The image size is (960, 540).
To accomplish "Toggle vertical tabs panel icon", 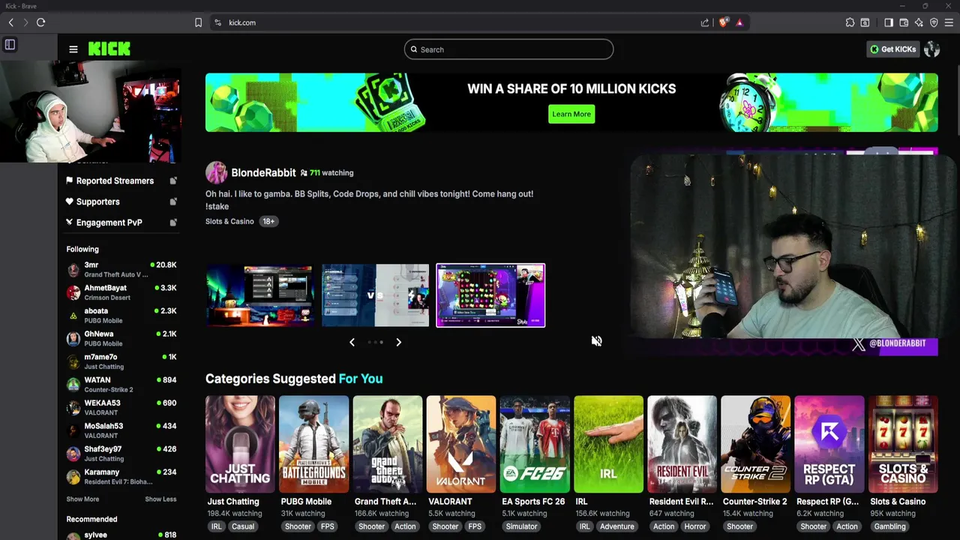I will 10,44.
